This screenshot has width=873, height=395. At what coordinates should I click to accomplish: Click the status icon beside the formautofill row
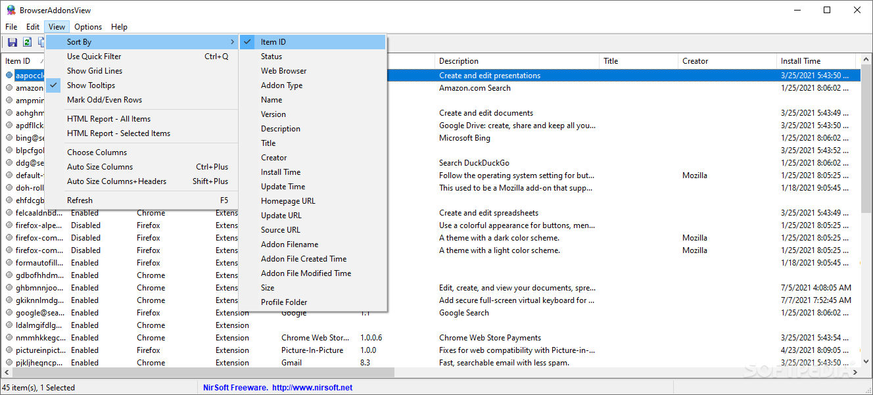coord(9,263)
